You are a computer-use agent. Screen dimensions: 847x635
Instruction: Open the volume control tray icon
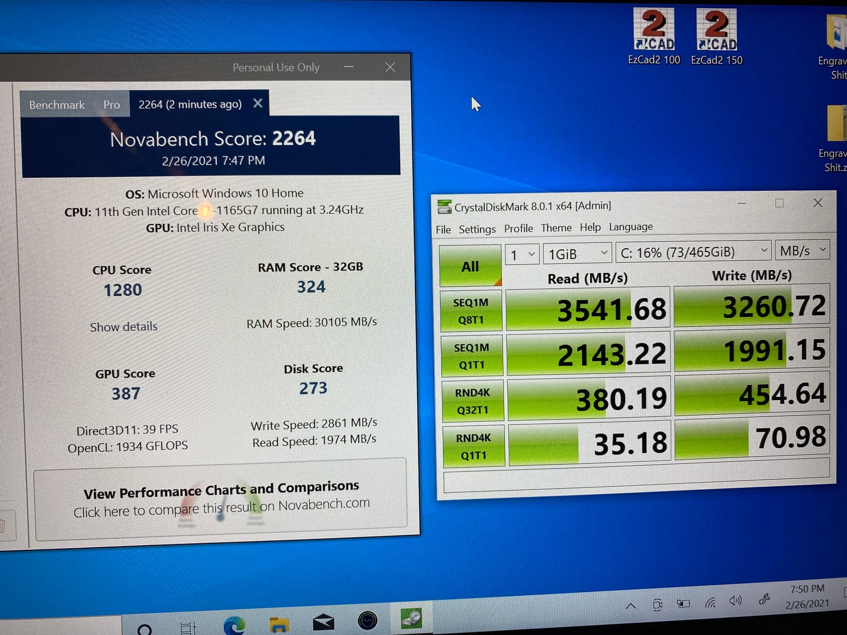coord(735,601)
